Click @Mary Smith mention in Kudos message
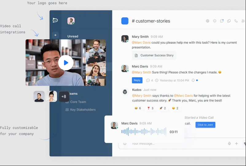Image resolution: width=246 pixels, height=166 pixels. [142, 96]
